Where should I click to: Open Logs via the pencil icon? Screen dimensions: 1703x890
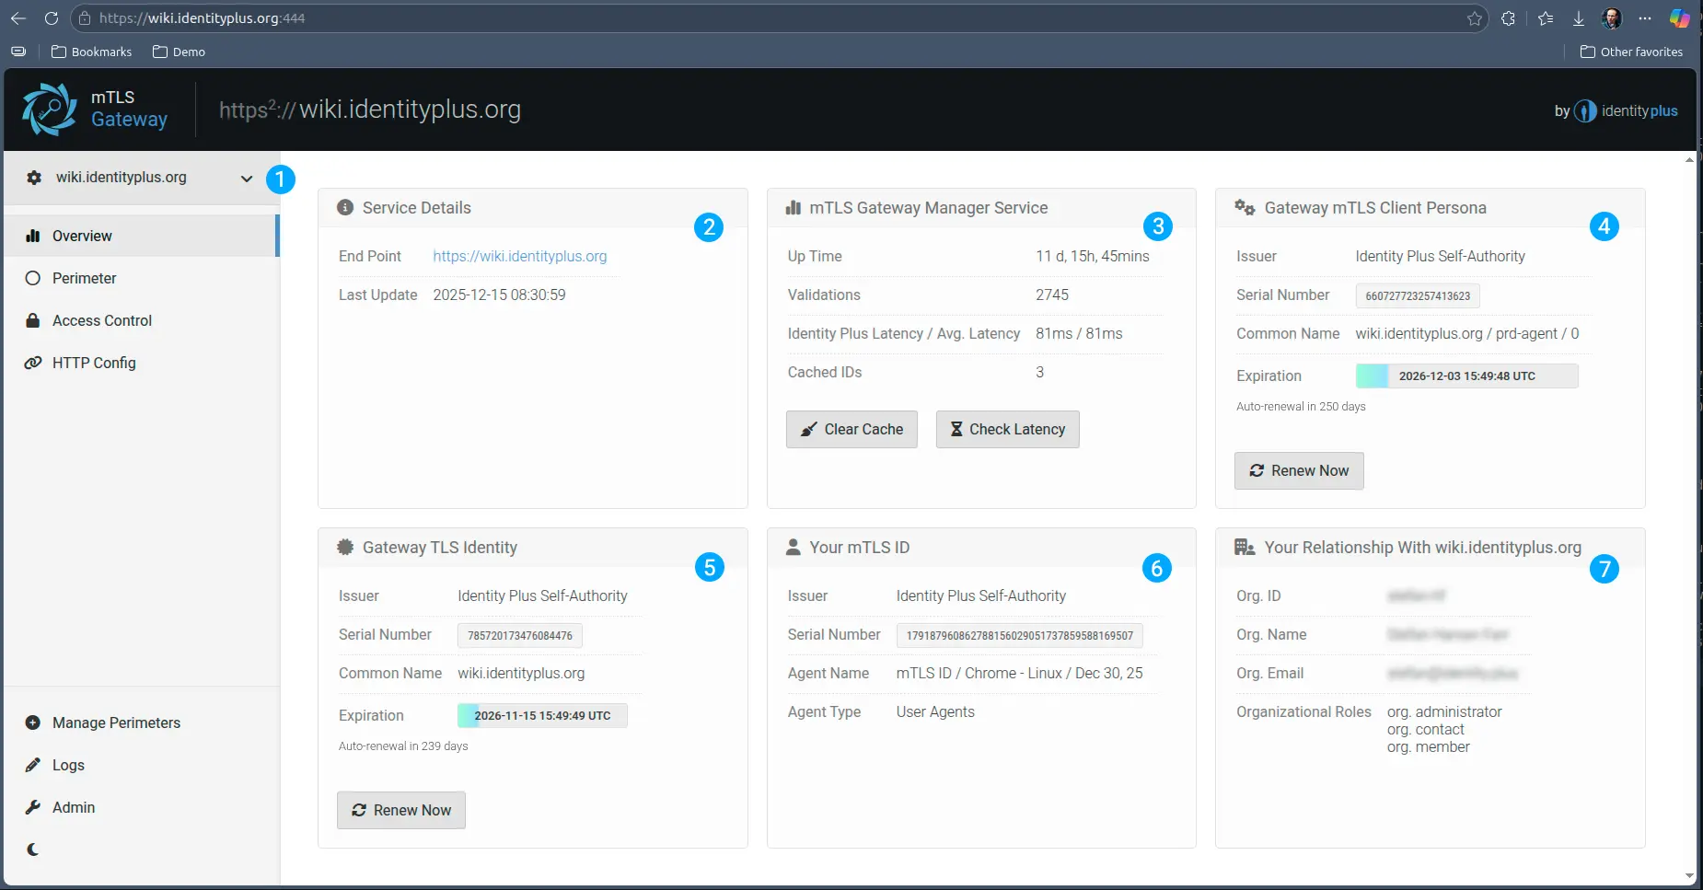(x=33, y=766)
